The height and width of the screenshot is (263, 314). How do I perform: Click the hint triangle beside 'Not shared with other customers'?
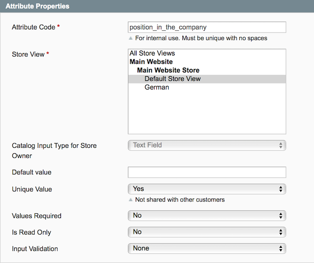(x=131, y=200)
